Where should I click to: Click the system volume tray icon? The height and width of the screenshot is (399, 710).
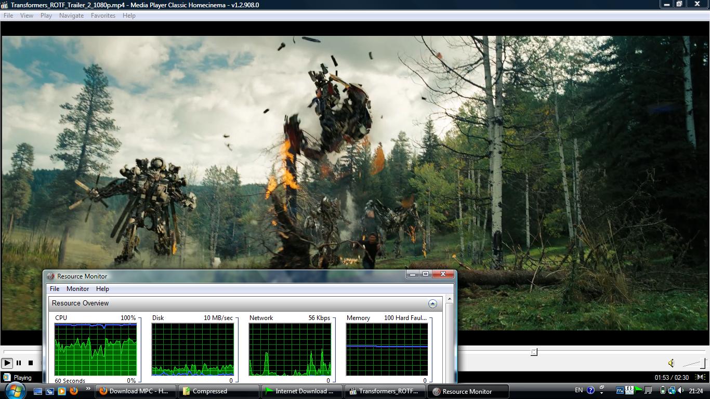681,390
